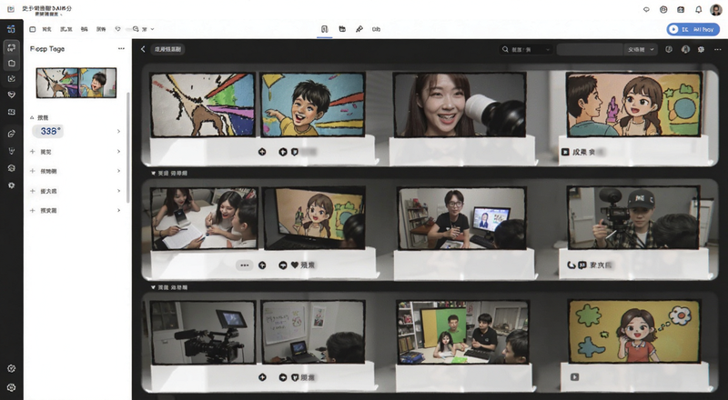
Task: Open the dropdown attached to the empty field
Action: coord(641,49)
